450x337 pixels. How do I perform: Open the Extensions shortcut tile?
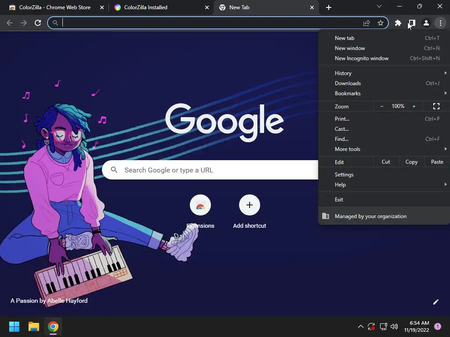coord(200,212)
